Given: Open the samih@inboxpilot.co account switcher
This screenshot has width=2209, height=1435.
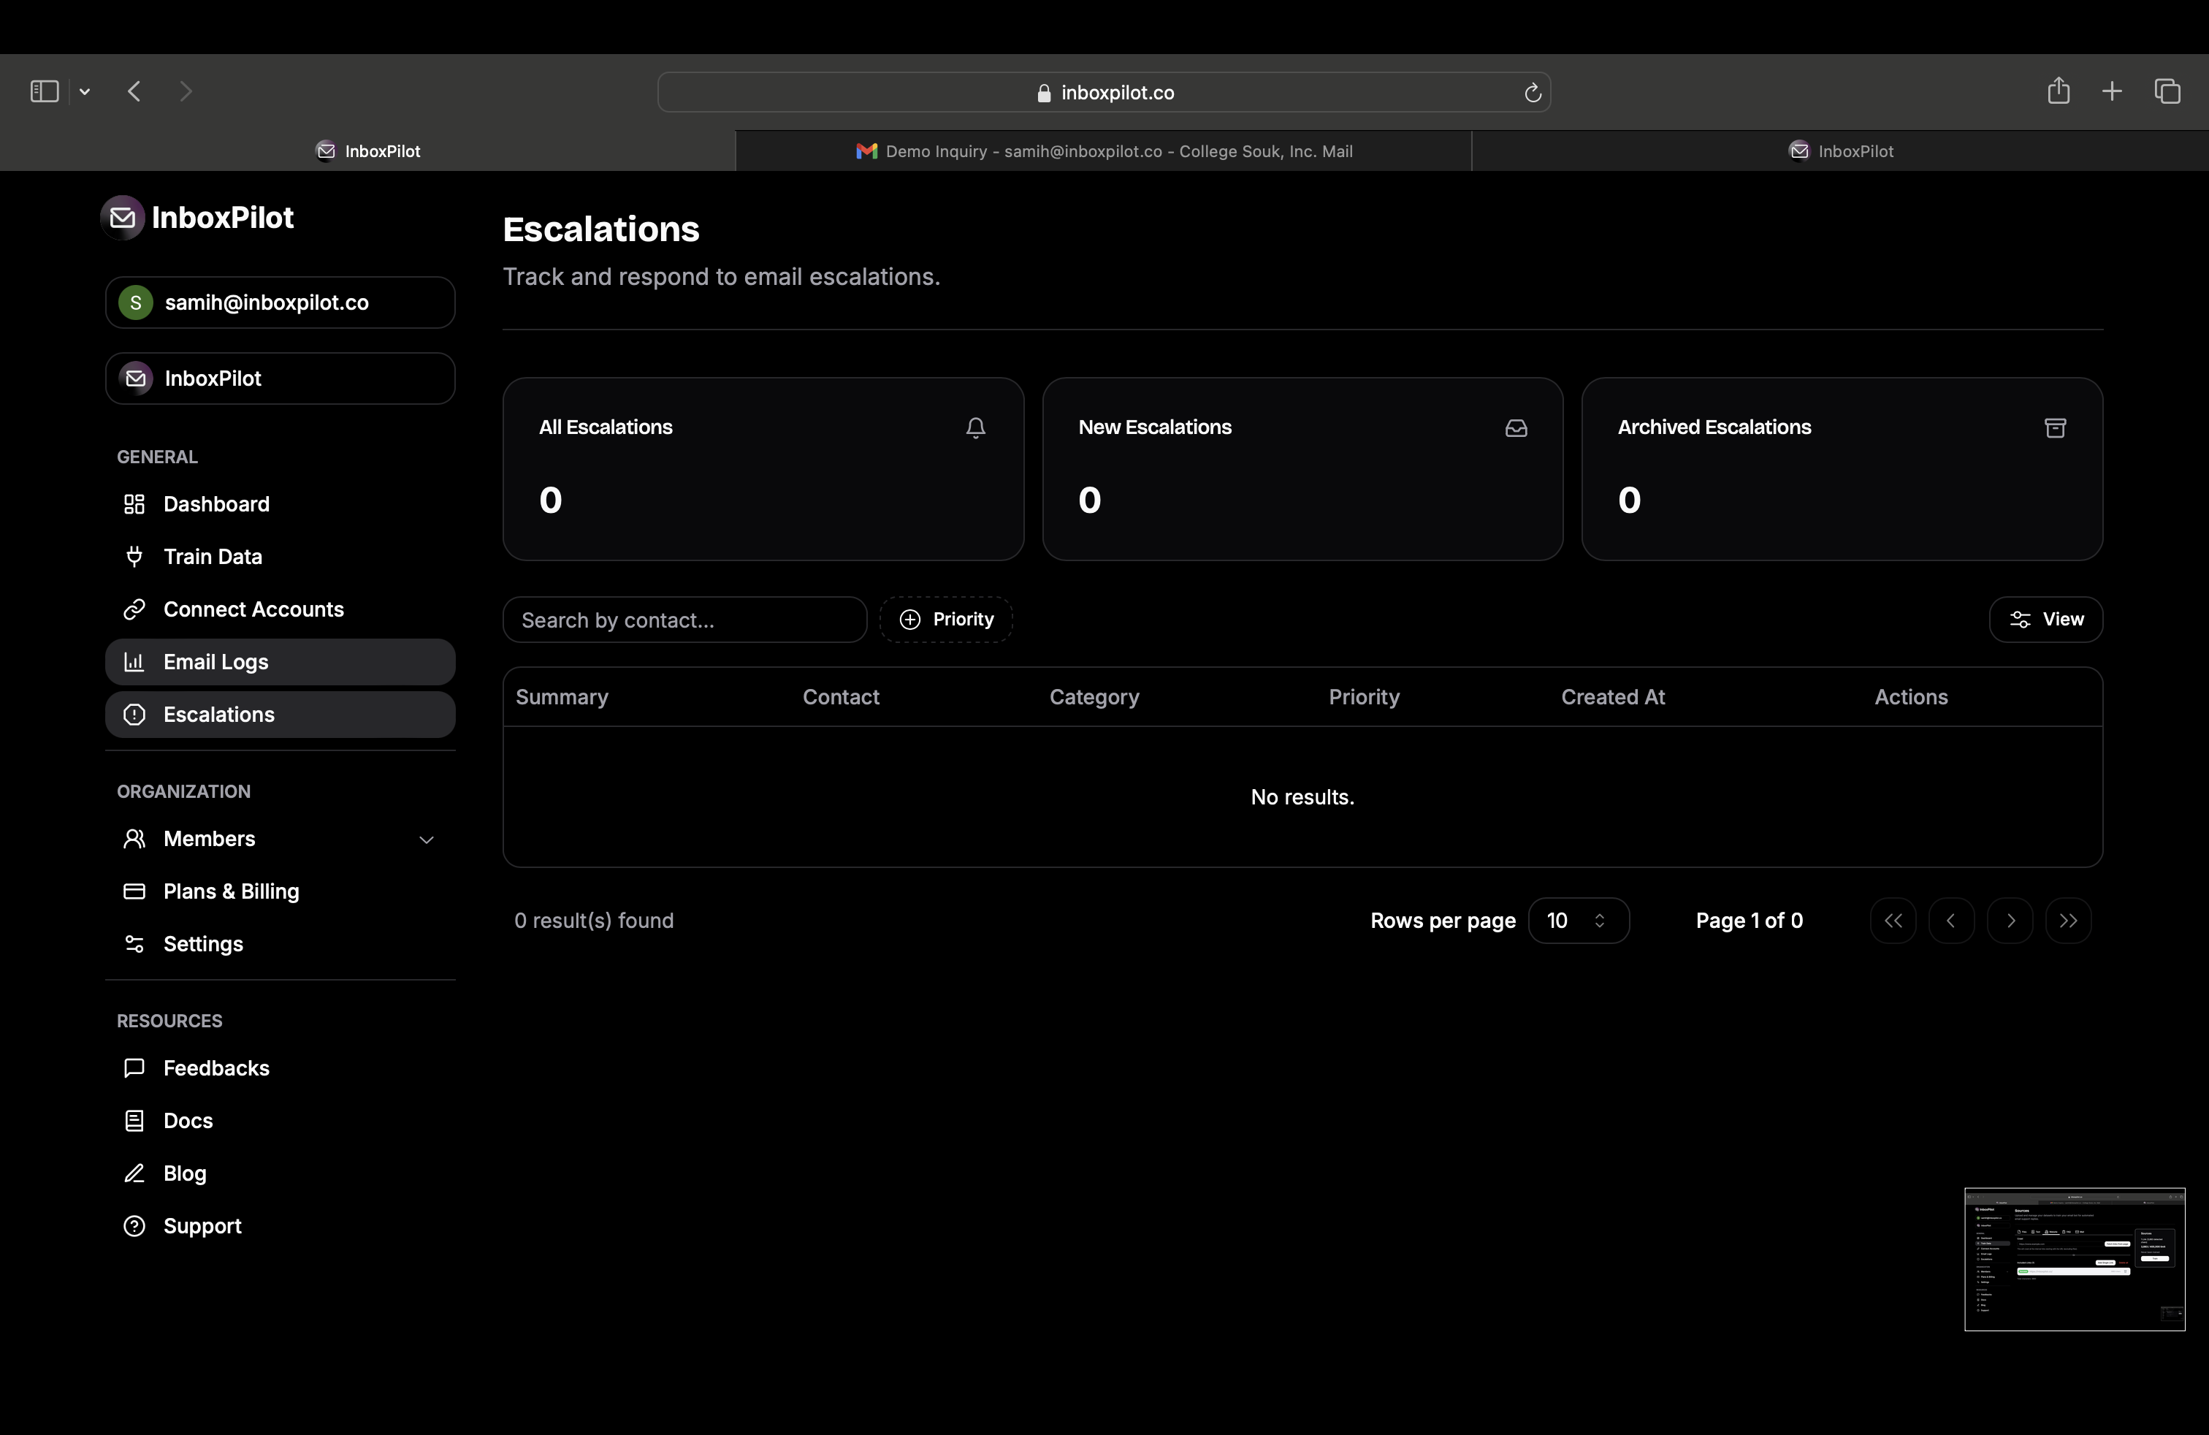Looking at the screenshot, I should 279,302.
